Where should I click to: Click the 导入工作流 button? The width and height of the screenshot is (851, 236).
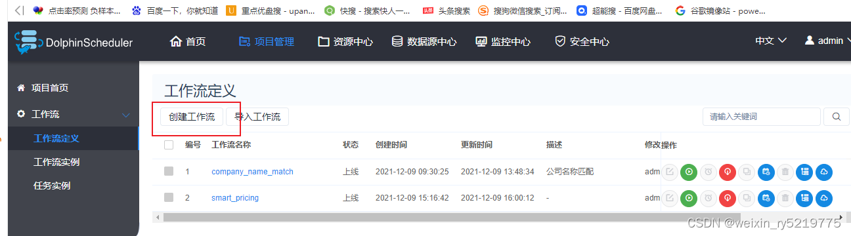(257, 117)
